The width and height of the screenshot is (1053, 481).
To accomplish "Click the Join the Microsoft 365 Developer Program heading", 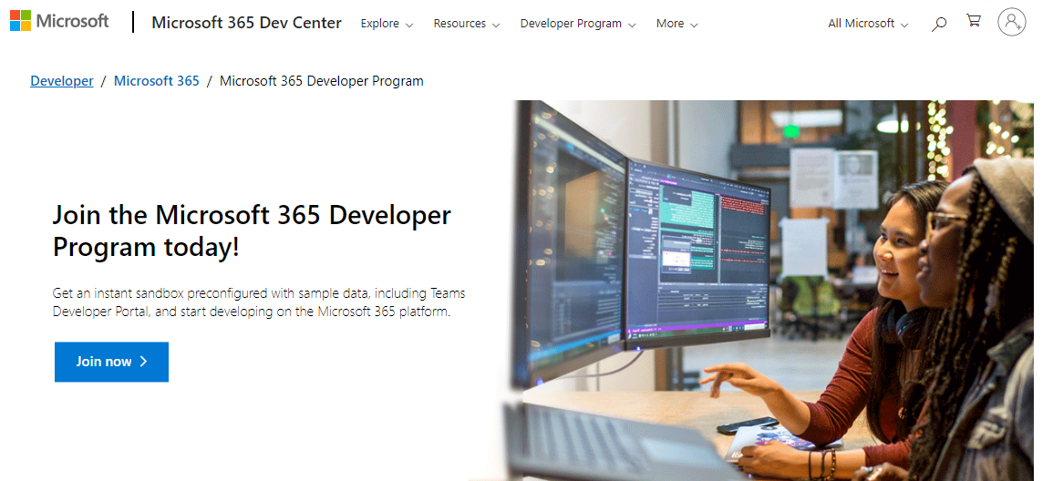I will click(x=252, y=230).
